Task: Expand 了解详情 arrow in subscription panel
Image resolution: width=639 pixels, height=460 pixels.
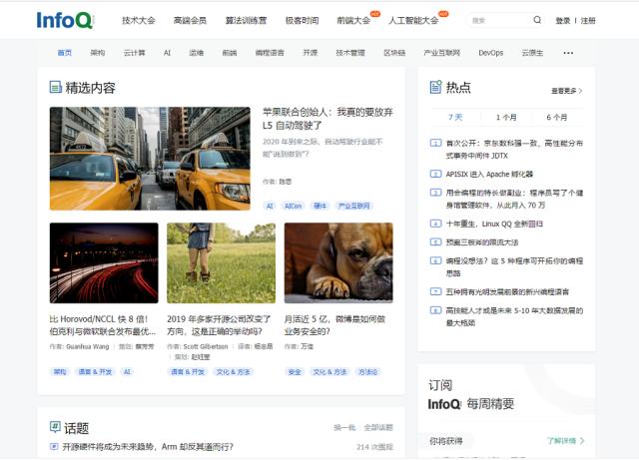Action: pos(582,440)
